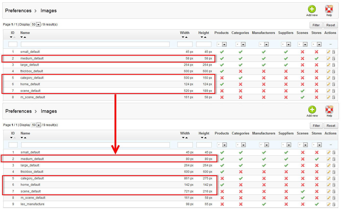Open Stores filter dropdown in upper table

[317, 44]
